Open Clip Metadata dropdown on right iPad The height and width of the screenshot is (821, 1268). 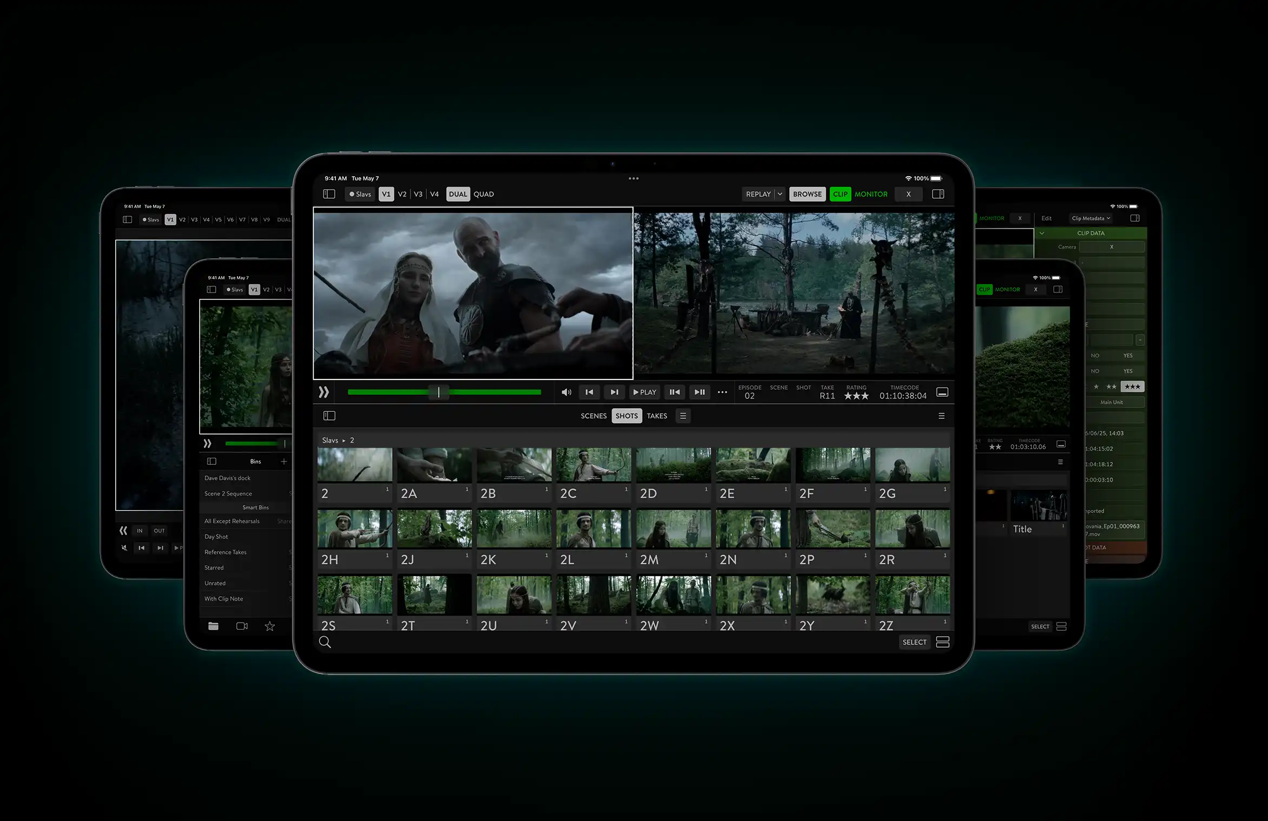coord(1091,218)
